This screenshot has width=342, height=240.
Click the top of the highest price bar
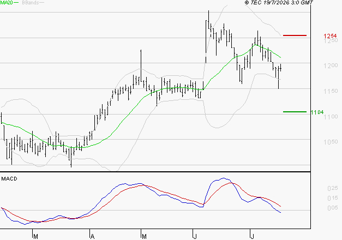click(208, 11)
